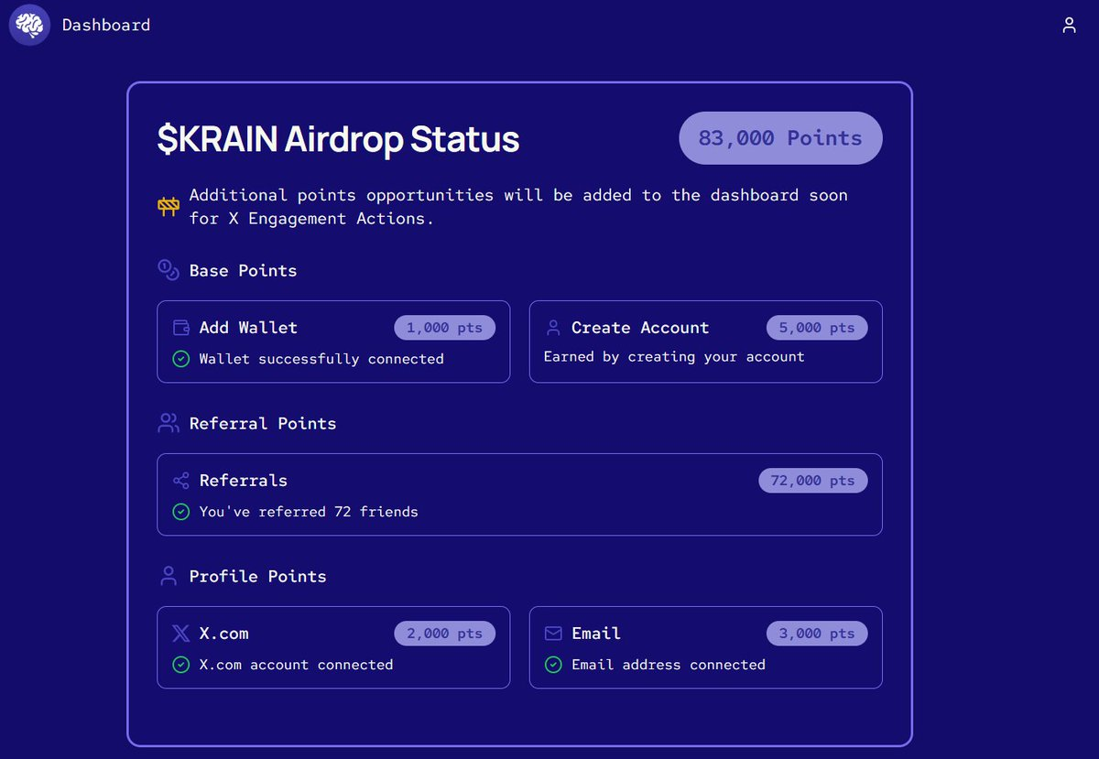Click the 83,000 Points badge
The width and height of the screenshot is (1099, 759).
[780, 138]
